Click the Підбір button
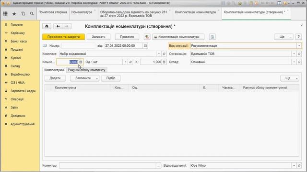This screenshot has height=172, width=307. (x=111, y=78)
